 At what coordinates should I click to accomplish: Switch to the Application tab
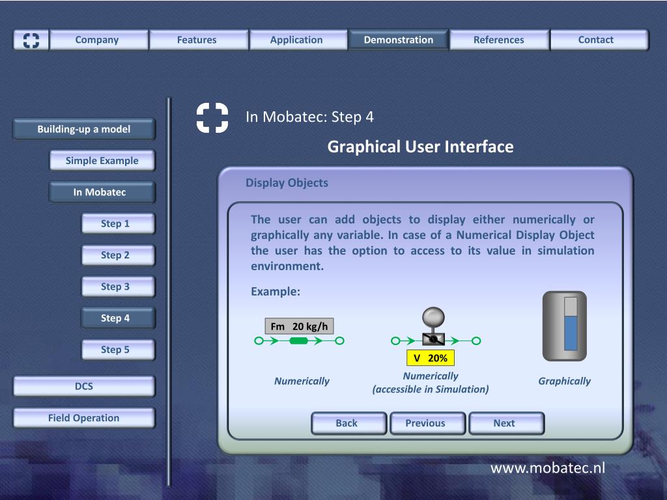pyautogui.click(x=298, y=40)
